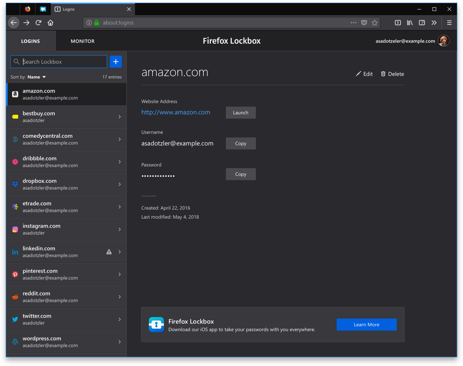Click the Dropbox icon next to dropbox.com
463x366 pixels.
click(15, 184)
